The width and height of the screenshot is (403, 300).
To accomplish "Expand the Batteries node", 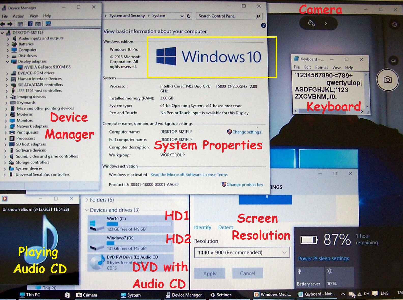I will (8, 44).
